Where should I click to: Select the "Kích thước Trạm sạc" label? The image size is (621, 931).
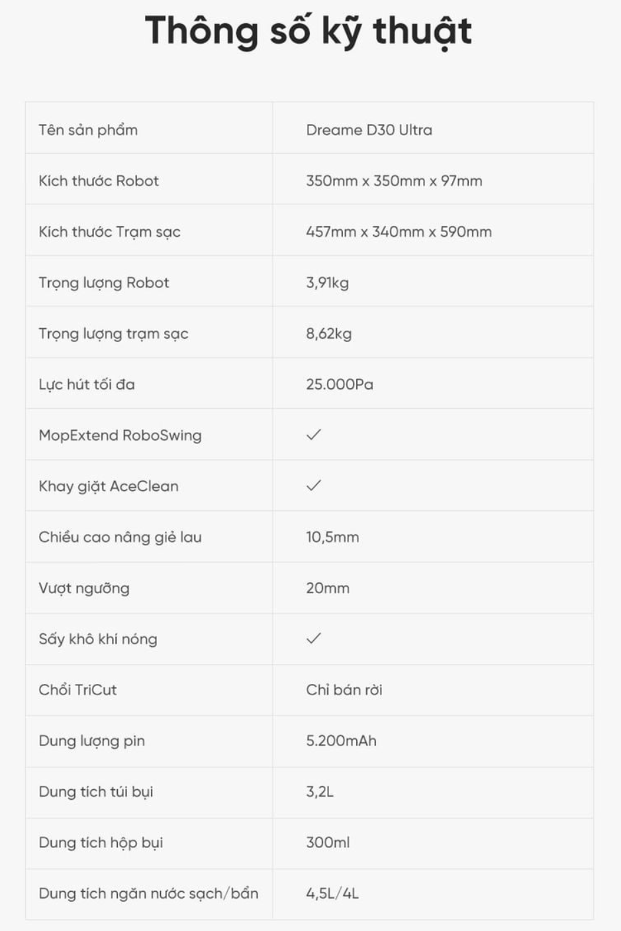pyautogui.click(x=109, y=232)
